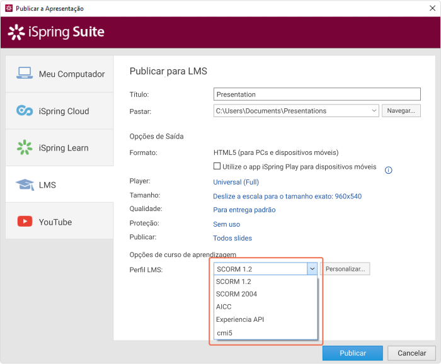Click the Publicar button

coord(353,353)
